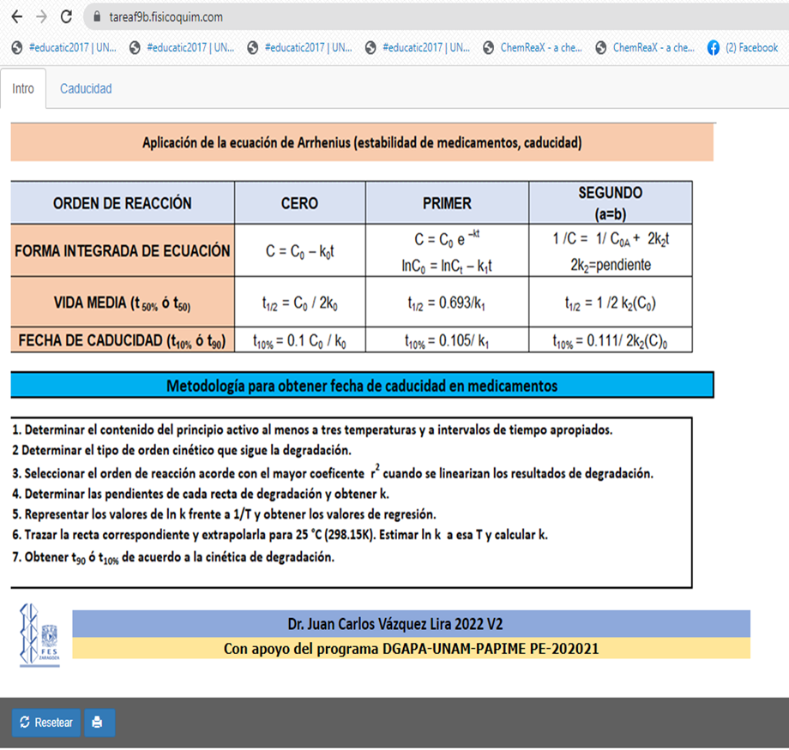The width and height of the screenshot is (789, 750).
Task: Click the FORMA INTEGRADA DE ECUACIÓN row label
Action: click(x=123, y=250)
